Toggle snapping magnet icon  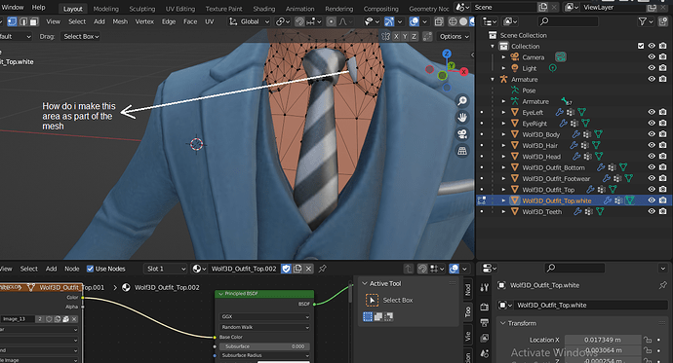pyautogui.click(x=299, y=21)
